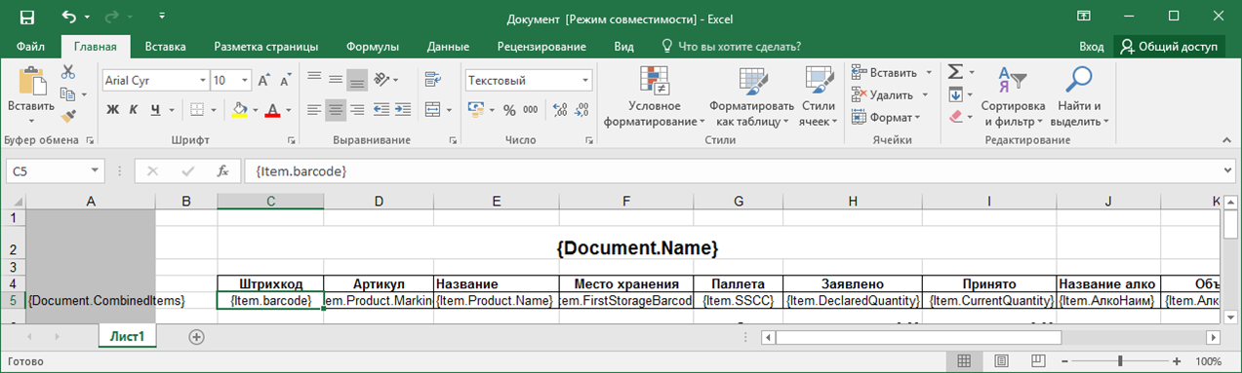Screen dimensions: 1242x373
Task: Switch to Разметка страницы tab
Action: point(266,46)
